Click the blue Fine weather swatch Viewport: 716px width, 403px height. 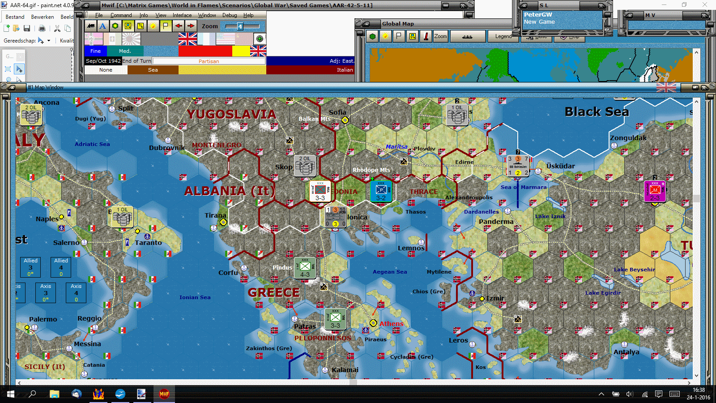[x=96, y=51]
